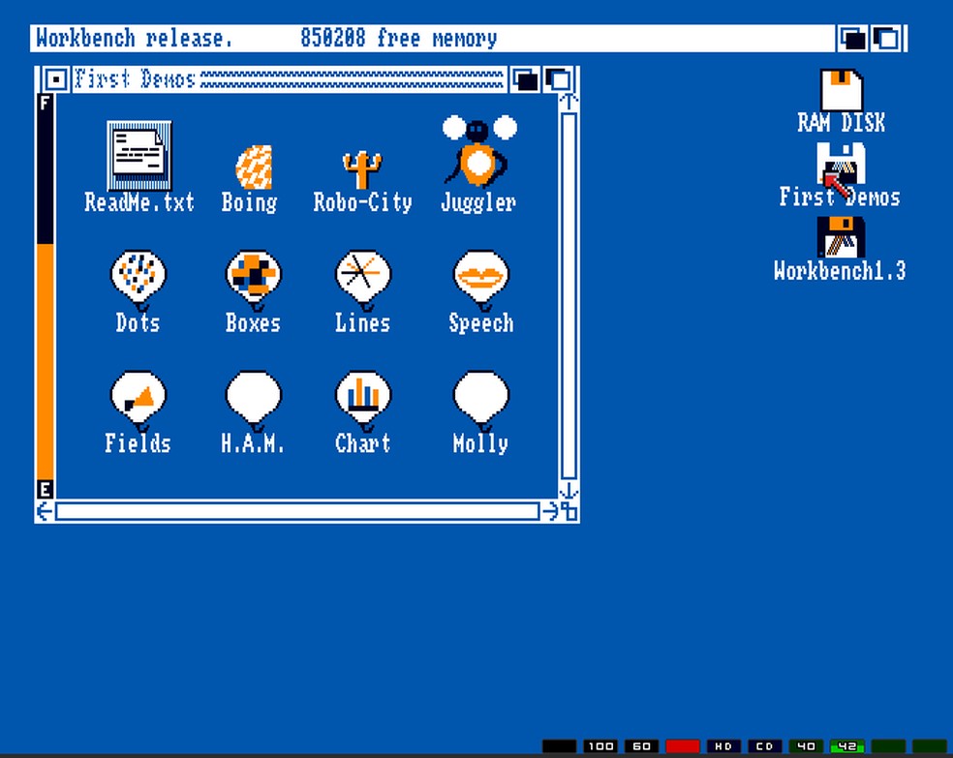This screenshot has height=758, width=953.
Task: Click the scroll down arrow in First Demos
Action: [x=569, y=490]
